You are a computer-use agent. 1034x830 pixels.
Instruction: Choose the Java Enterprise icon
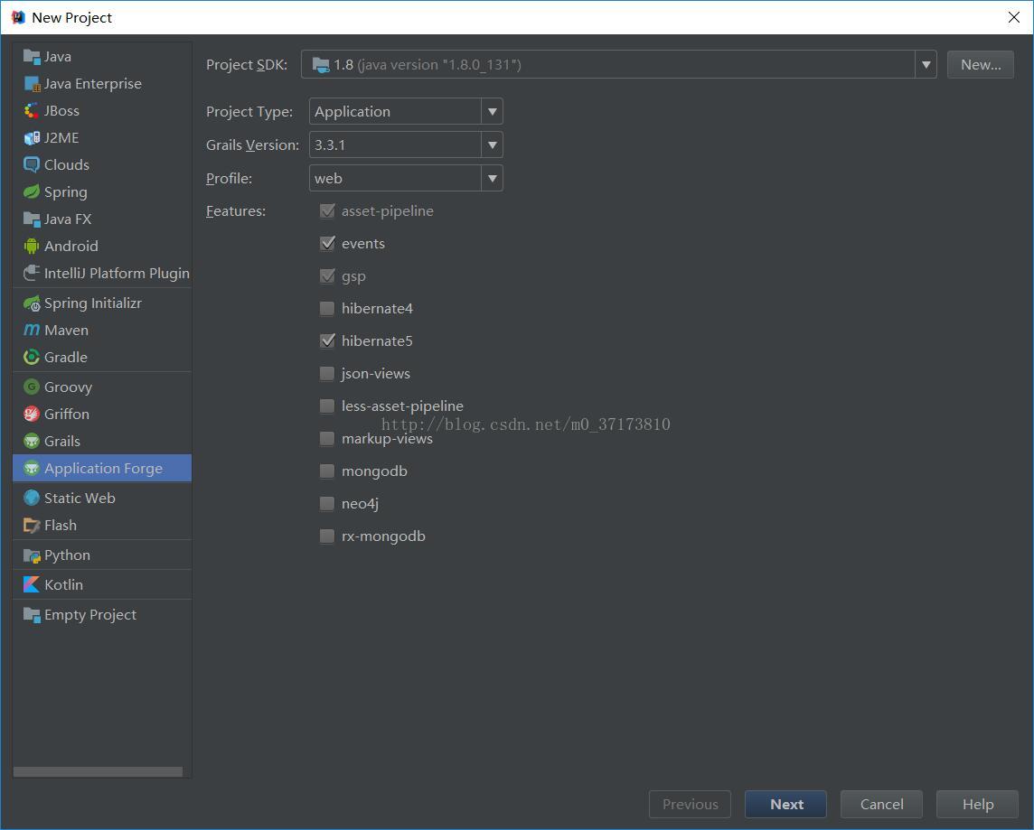(x=32, y=84)
